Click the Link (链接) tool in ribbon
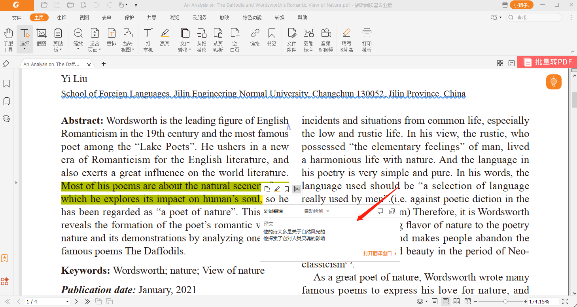The width and height of the screenshot is (577, 307). 255,37
